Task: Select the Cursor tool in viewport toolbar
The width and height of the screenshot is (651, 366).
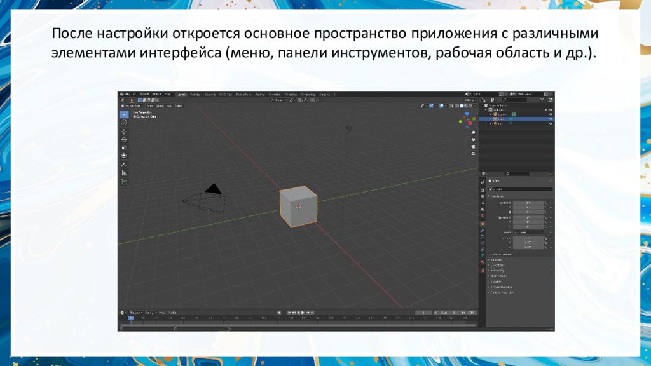Action: [124, 123]
